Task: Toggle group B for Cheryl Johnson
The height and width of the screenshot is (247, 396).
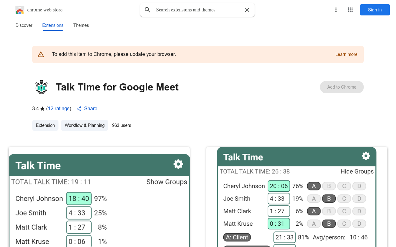Action: click(329, 186)
